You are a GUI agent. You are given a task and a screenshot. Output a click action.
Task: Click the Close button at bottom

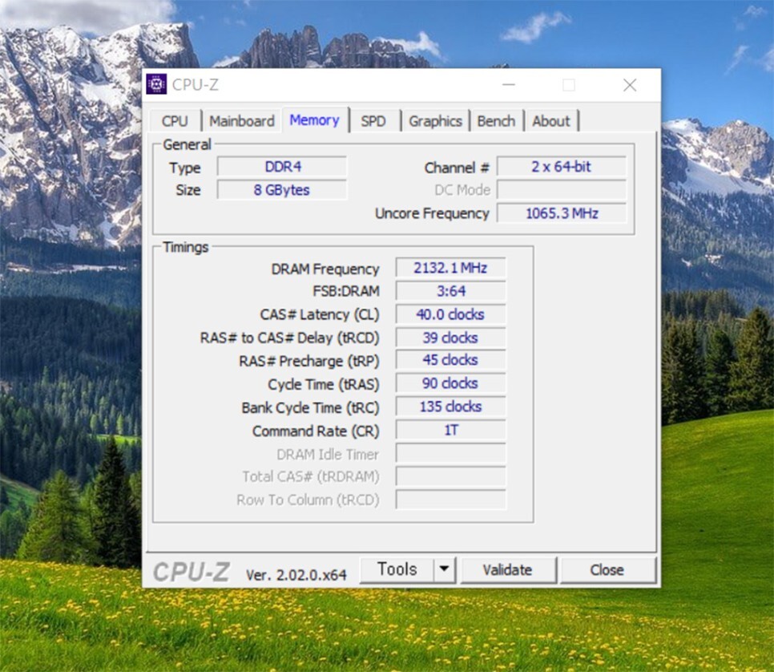607,570
